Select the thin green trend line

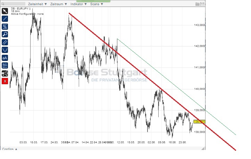coord(177,87)
